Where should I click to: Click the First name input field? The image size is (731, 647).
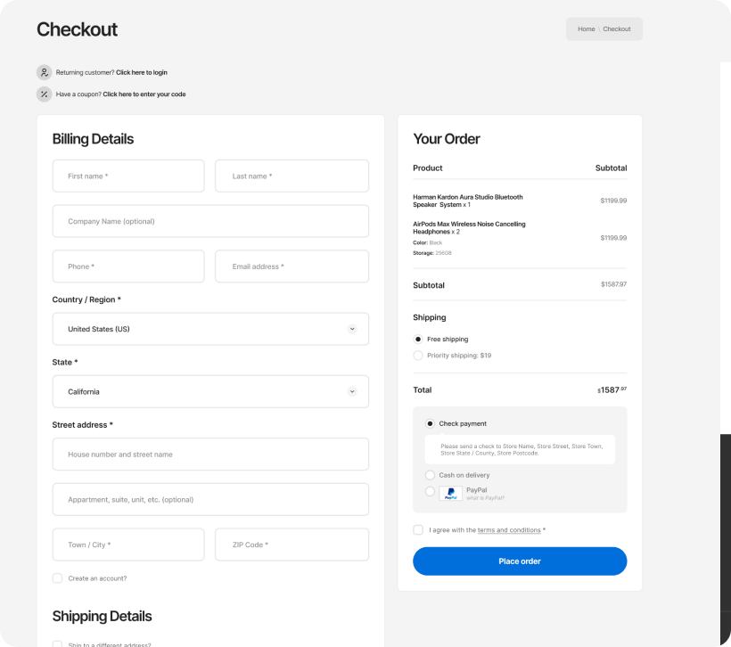coord(128,176)
